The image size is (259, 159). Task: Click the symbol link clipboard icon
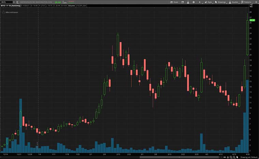click(x=17, y=2)
